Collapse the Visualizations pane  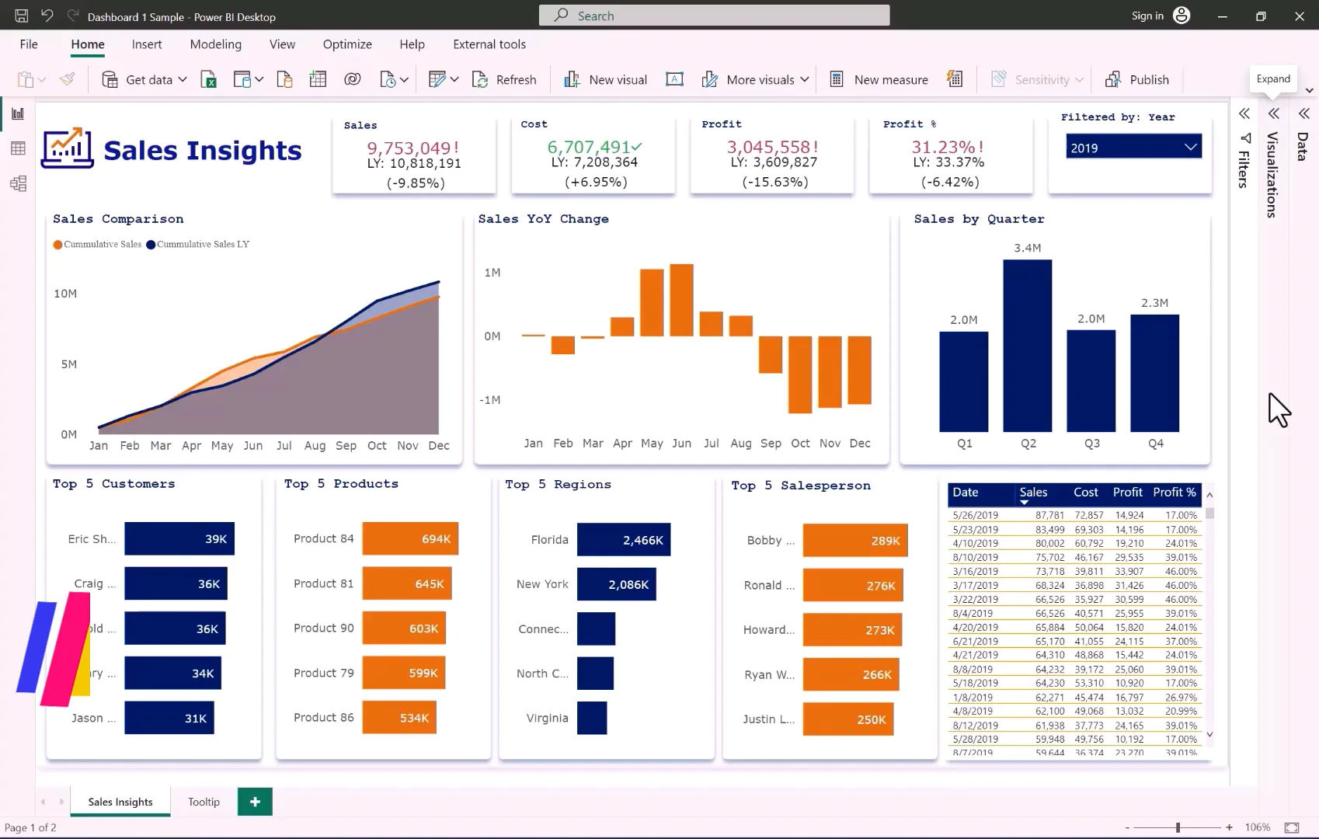pos(1273,113)
